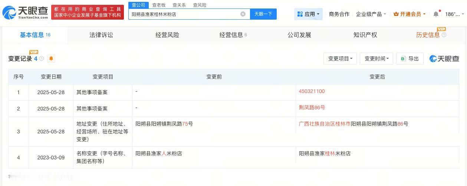The width and height of the screenshot is (467, 186).
Task: Open the notification bell in the header
Action: 436,14
